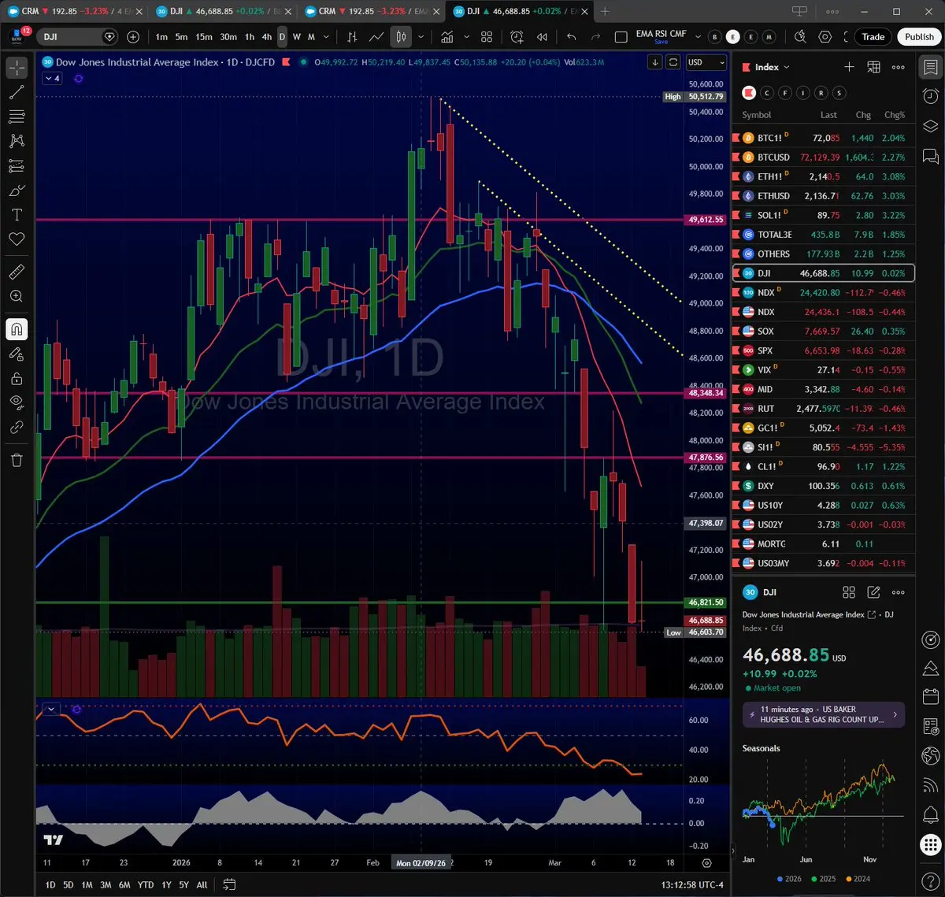Open the icons and emoji tool
945x897 pixels.
[x=17, y=239]
